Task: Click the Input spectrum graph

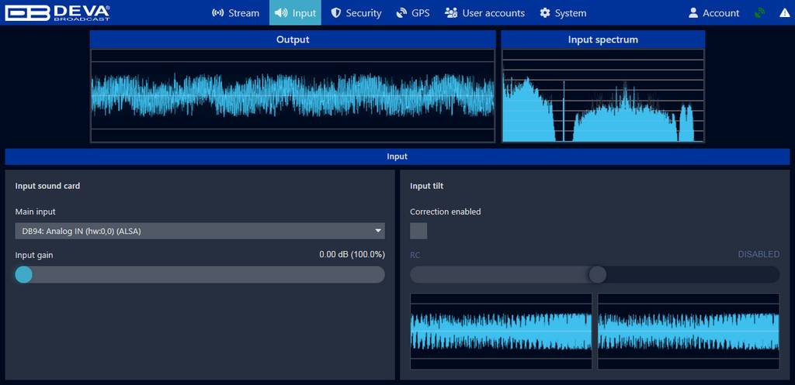Action: 603,95
